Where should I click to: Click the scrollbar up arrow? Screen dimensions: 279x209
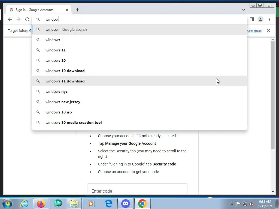273,39
